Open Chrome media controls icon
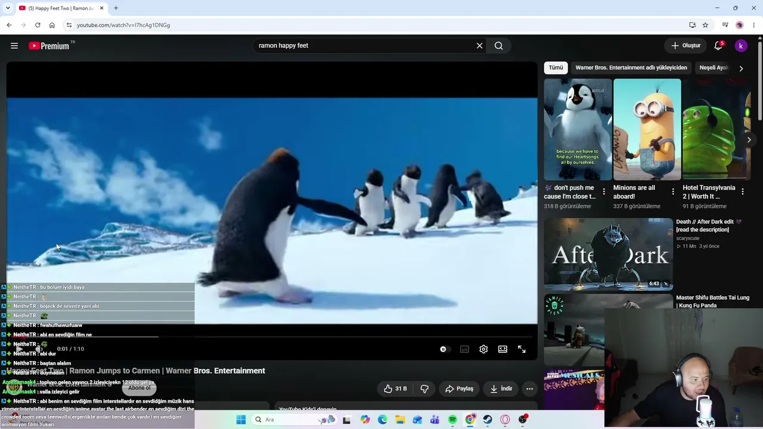Screen dimensions: 763x429 [725, 25]
